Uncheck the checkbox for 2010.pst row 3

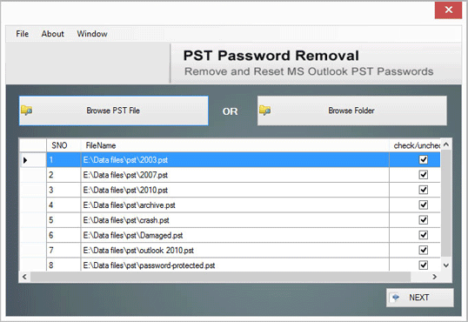[424, 190]
